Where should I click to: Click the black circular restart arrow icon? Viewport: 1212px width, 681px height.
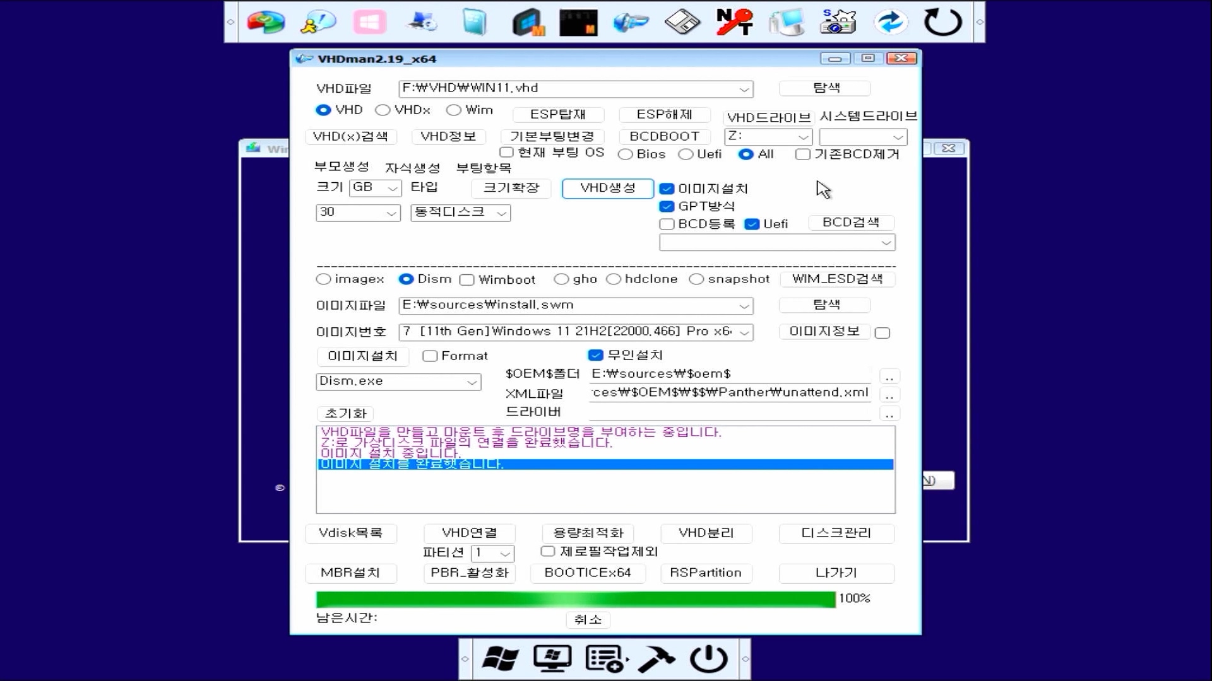(942, 22)
